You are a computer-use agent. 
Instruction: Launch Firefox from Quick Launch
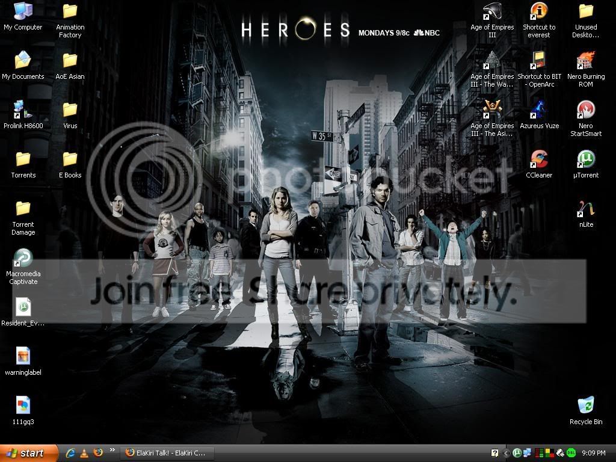click(x=98, y=452)
